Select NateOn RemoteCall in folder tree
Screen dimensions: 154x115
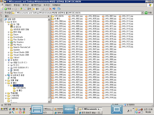coord(22,47)
